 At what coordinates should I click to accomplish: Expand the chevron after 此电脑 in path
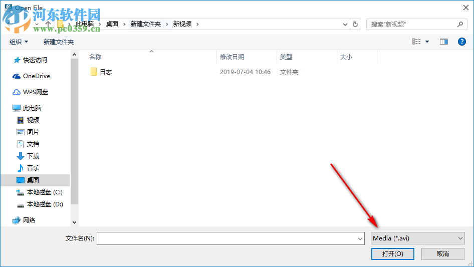[x=100, y=24]
